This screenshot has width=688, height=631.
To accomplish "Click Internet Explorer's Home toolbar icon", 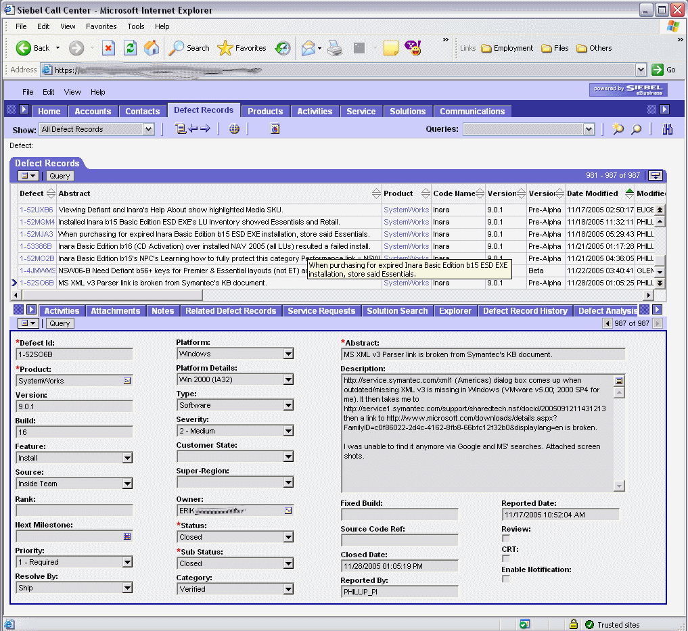I will (152, 48).
